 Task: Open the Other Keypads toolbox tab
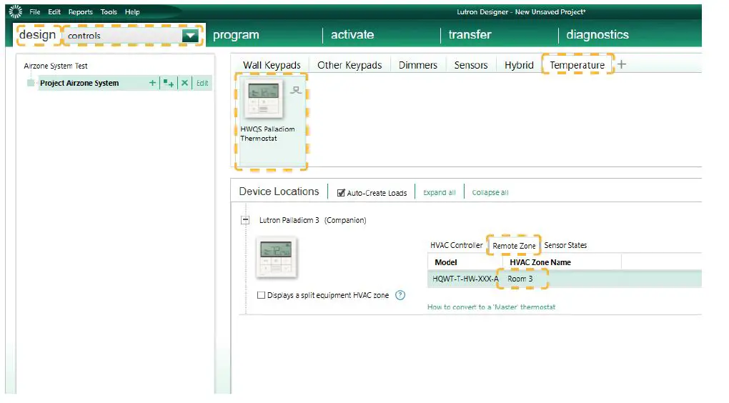349,65
